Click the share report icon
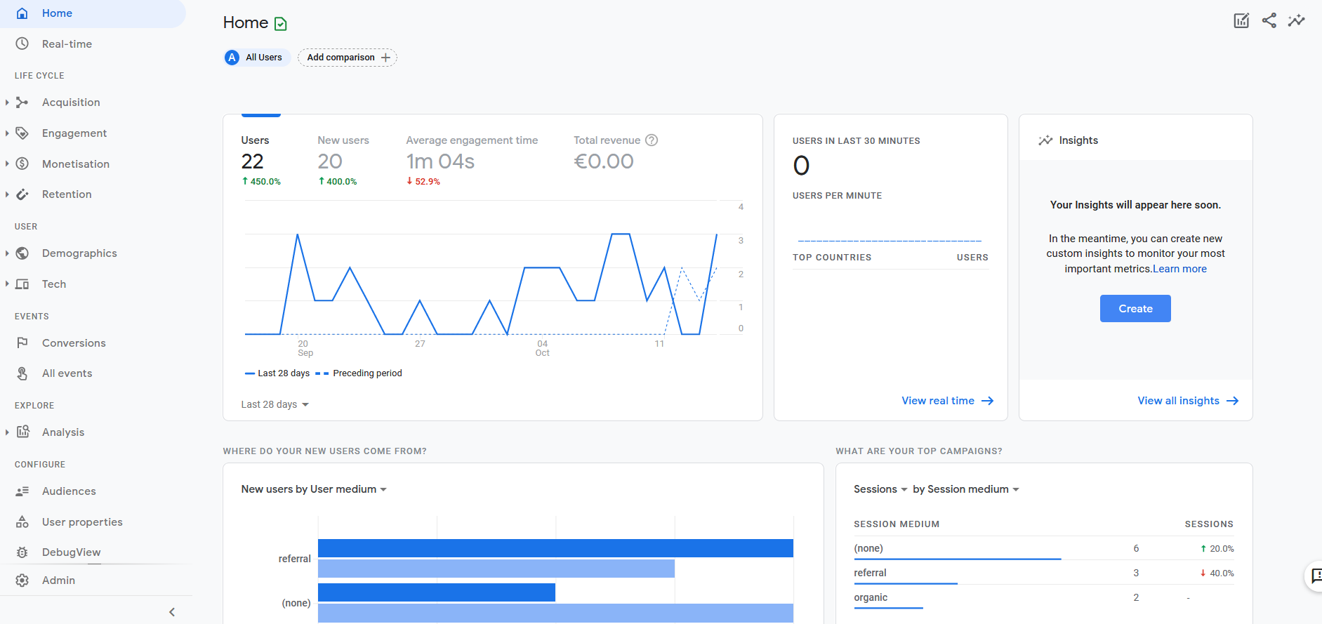 tap(1269, 20)
